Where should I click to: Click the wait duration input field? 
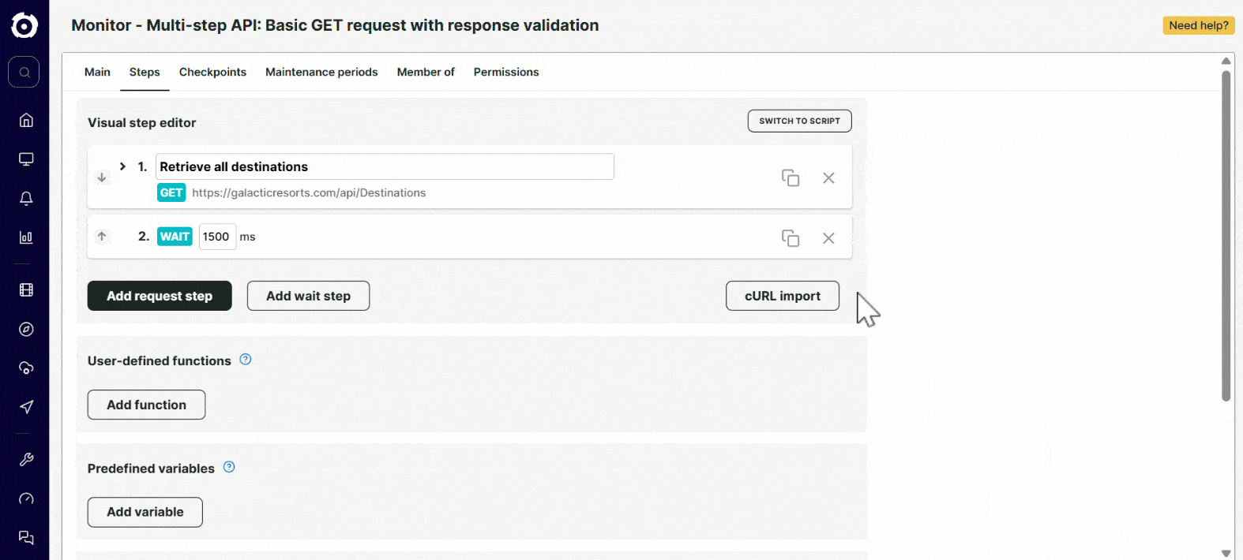coord(217,237)
